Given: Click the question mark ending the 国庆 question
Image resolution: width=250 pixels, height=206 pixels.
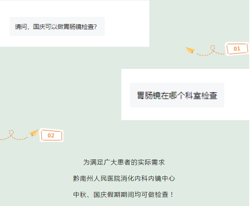Looking at the screenshot, I should (x=96, y=27).
